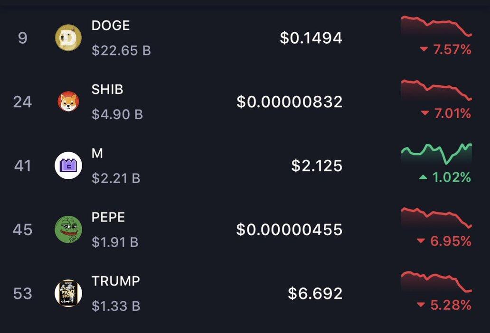Click the Dogecoin coin logo
Viewport: 490px width, 333px height.
coord(68,38)
